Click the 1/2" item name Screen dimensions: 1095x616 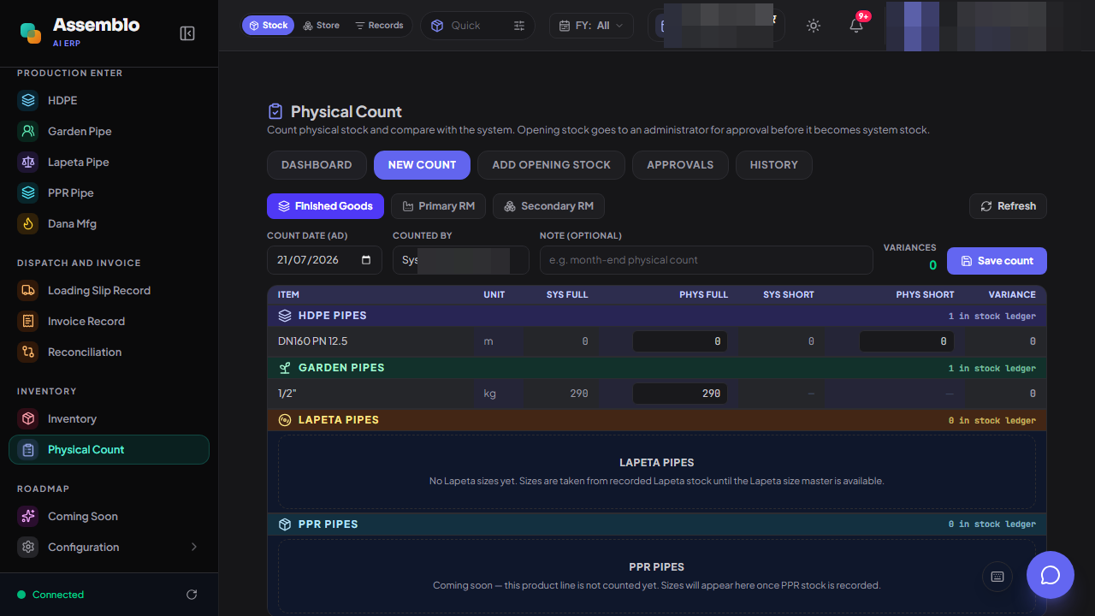tap(287, 394)
